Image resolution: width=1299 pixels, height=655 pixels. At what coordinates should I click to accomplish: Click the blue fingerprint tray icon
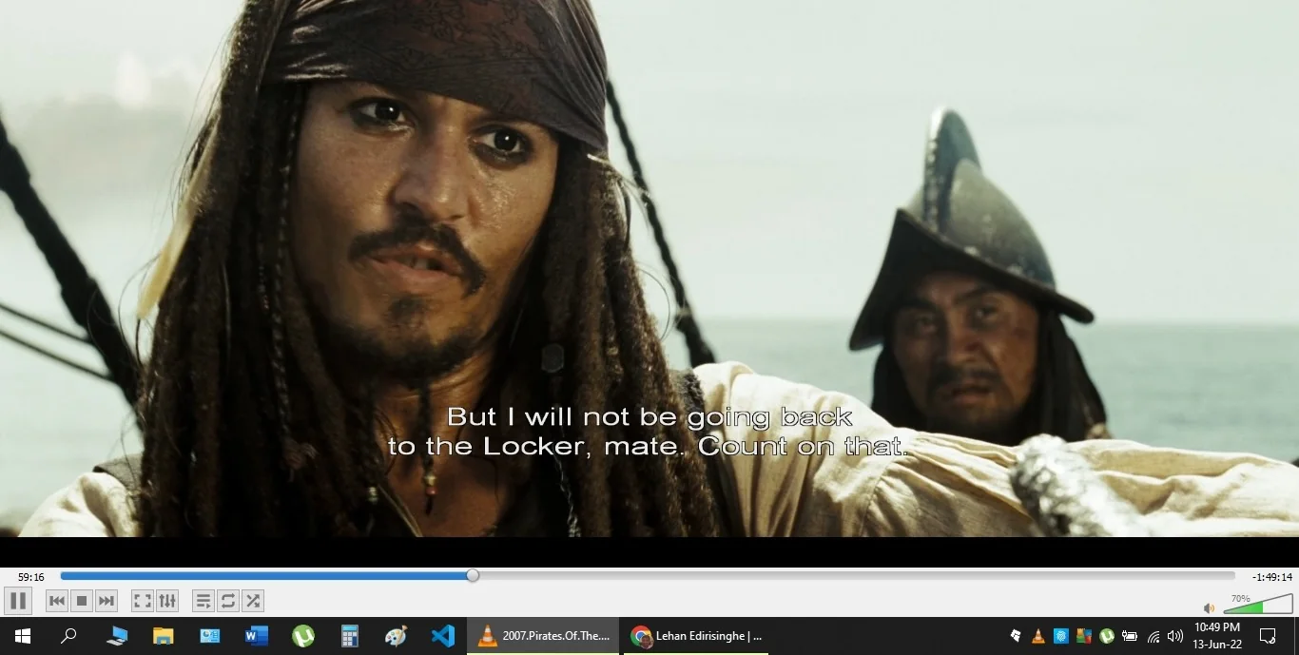(1061, 636)
